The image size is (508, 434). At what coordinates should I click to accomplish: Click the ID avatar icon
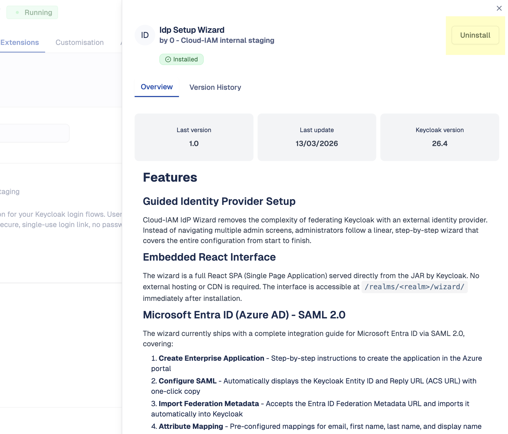pos(145,35)
